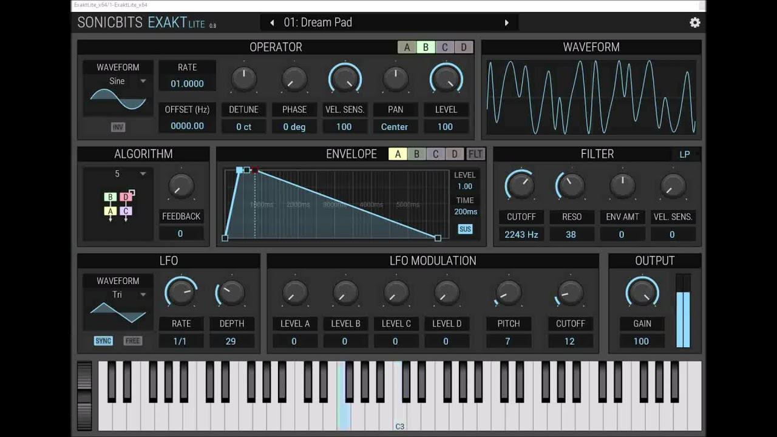Viewport: 777px width, 437px height.
Task: Click the LFO modulation Cutoff knob
Action: tap(569, 293)
